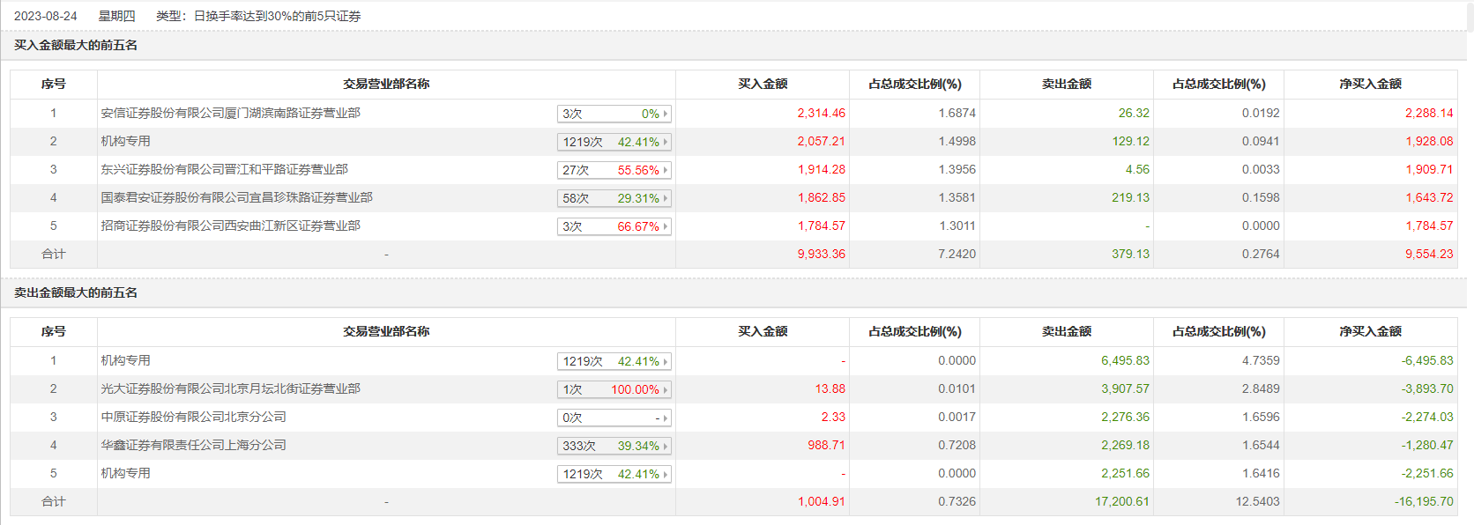Expand the 27次 55.56% stats box
The image size is (1474, 525).
tap(666, 170)
